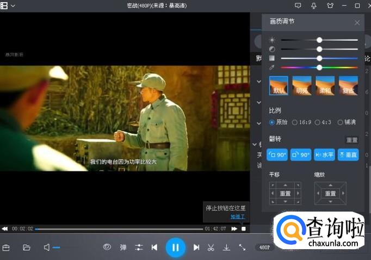Click the contrast half-circle icon
Screen dimensions: 371x260
[272, 49]
